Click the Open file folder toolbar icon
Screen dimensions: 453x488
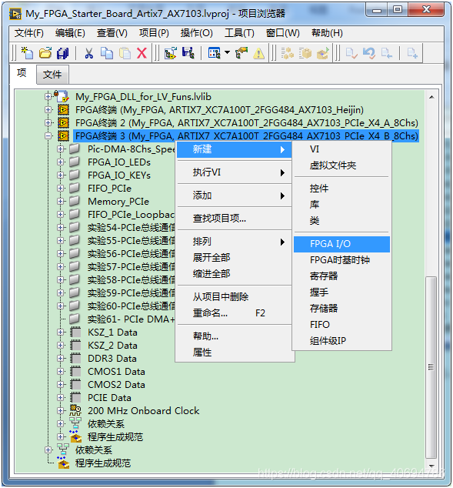pyautogui.click(x=45, y=53)
